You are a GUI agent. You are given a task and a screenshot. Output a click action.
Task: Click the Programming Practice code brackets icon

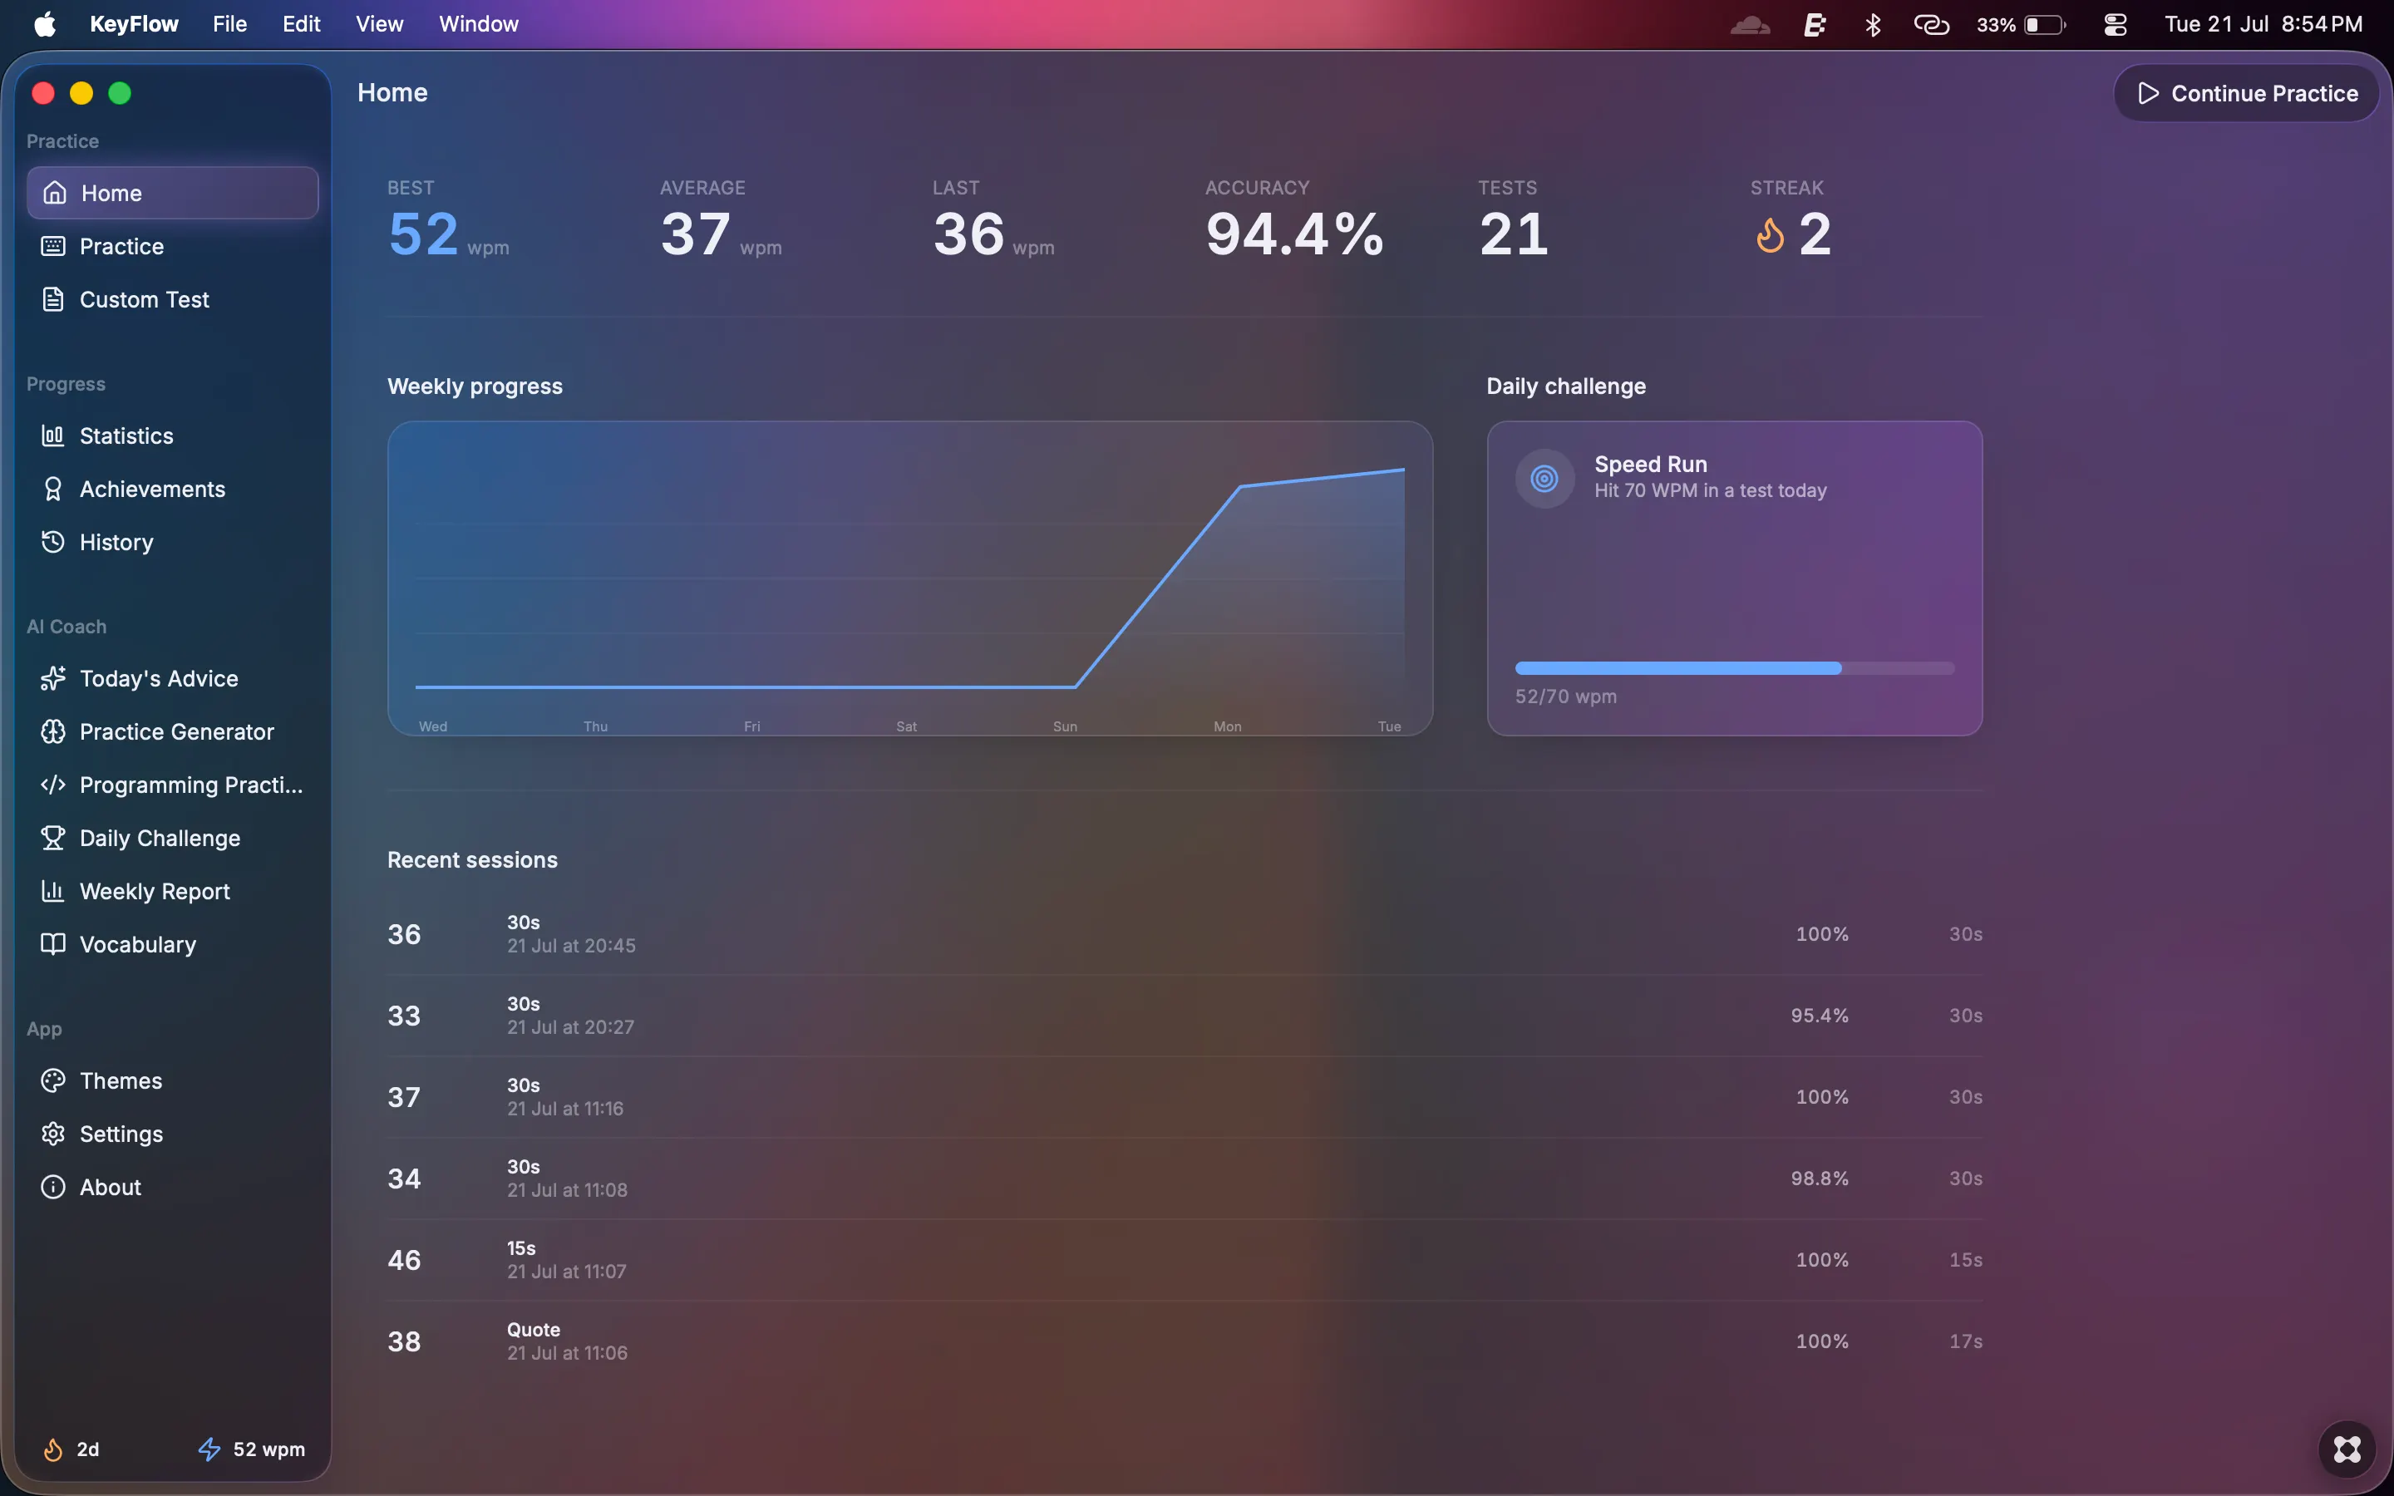[x=53, y=785]
